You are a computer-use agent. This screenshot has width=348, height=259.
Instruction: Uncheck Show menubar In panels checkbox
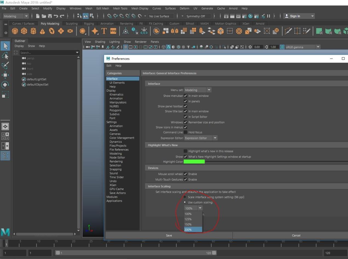click(186, 101)
